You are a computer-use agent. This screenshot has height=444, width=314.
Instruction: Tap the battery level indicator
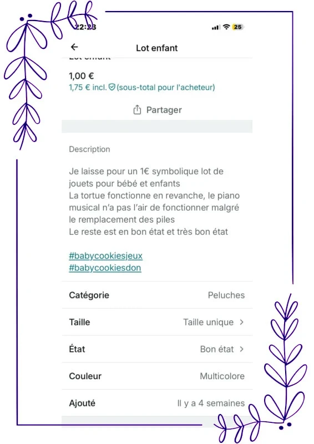click(x=238, y=27)
